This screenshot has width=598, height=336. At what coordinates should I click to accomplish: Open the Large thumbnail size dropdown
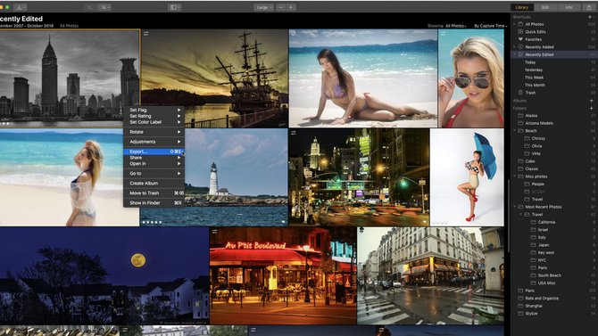(263, 7)
